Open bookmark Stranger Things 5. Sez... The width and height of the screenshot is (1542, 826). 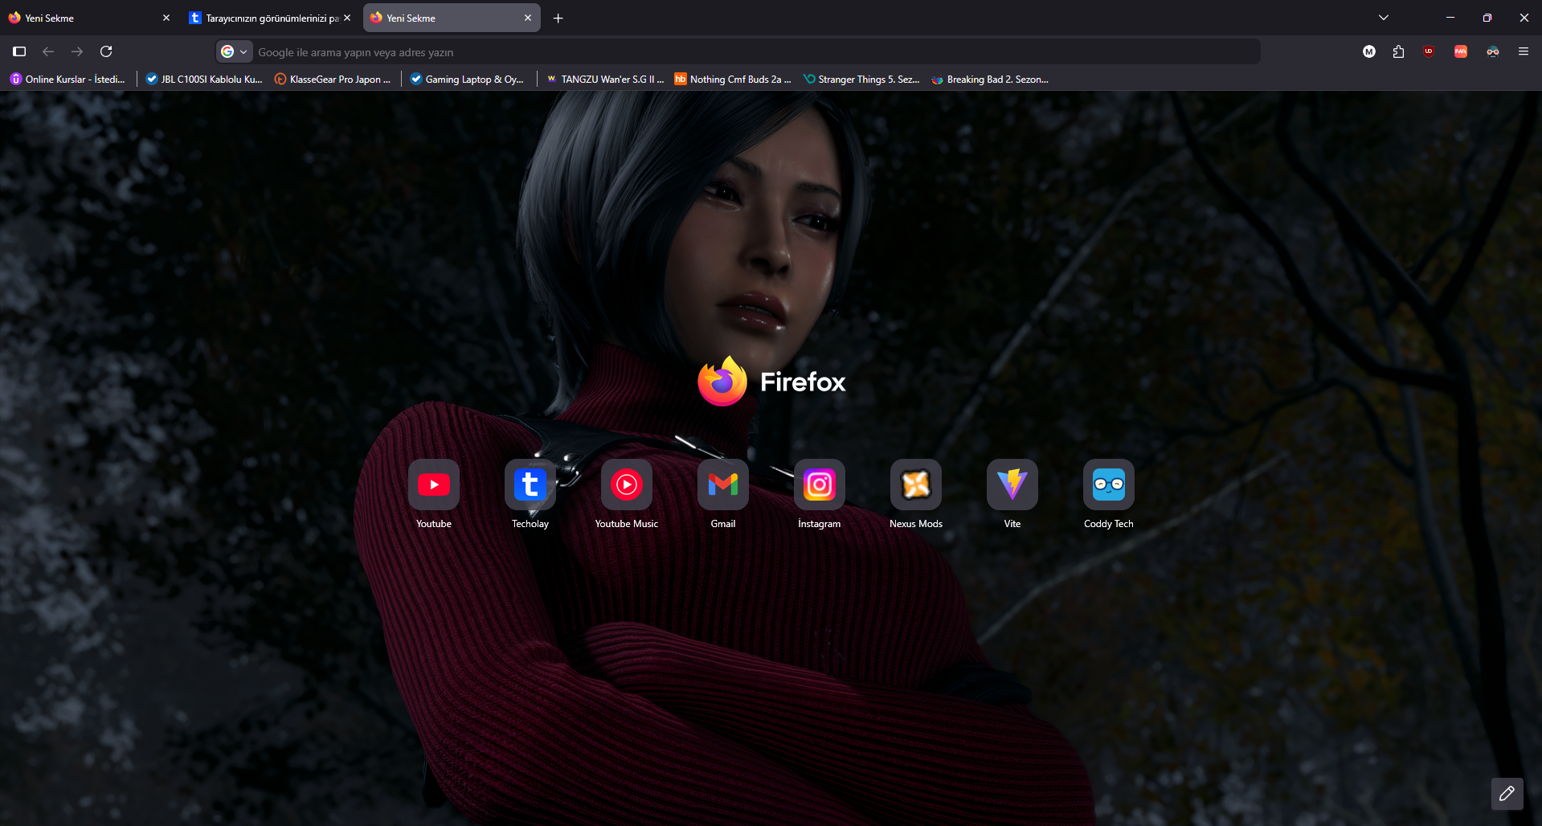861,79
